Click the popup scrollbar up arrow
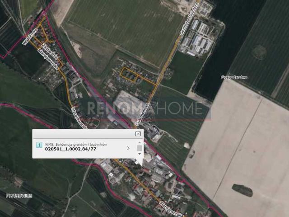289x217 pixels. point(140,142)
